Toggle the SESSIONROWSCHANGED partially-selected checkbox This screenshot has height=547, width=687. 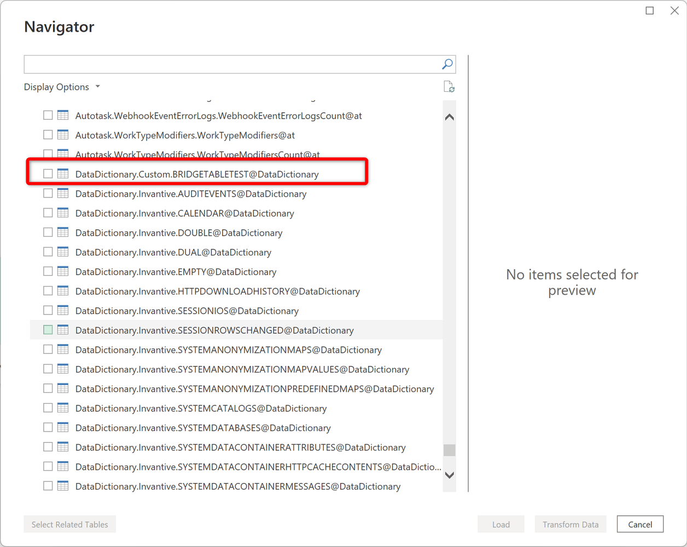coord(48,330)
